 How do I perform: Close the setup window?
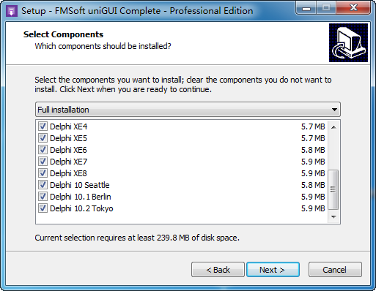pos(353,8)
